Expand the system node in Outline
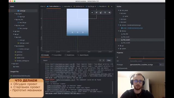Screen dimensions: 174x98 (x=119, y=49)
